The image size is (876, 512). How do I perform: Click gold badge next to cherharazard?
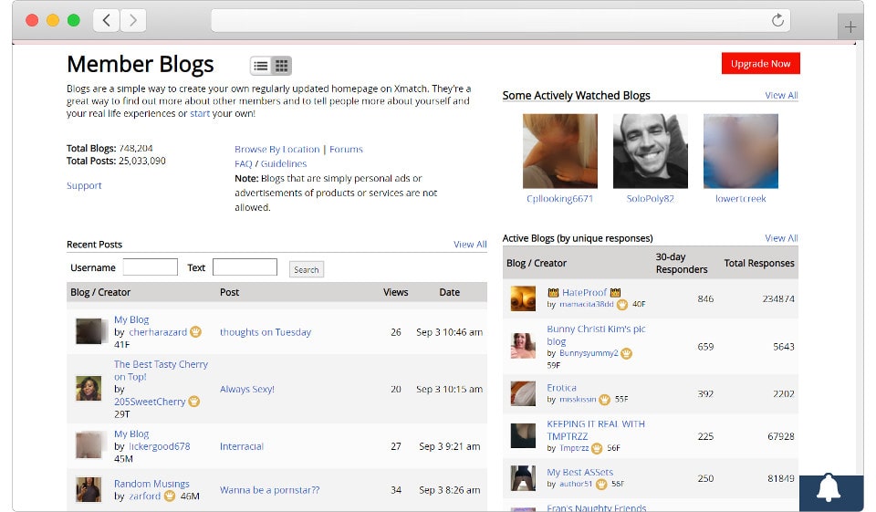[x=195, y=332]
